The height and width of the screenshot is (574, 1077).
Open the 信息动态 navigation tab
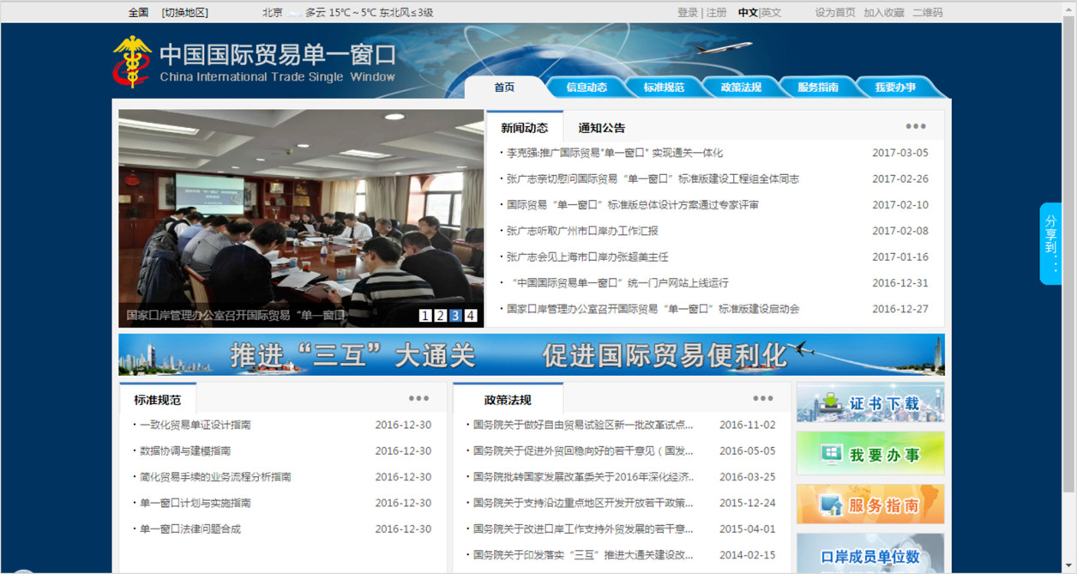[x=587, y=88]
